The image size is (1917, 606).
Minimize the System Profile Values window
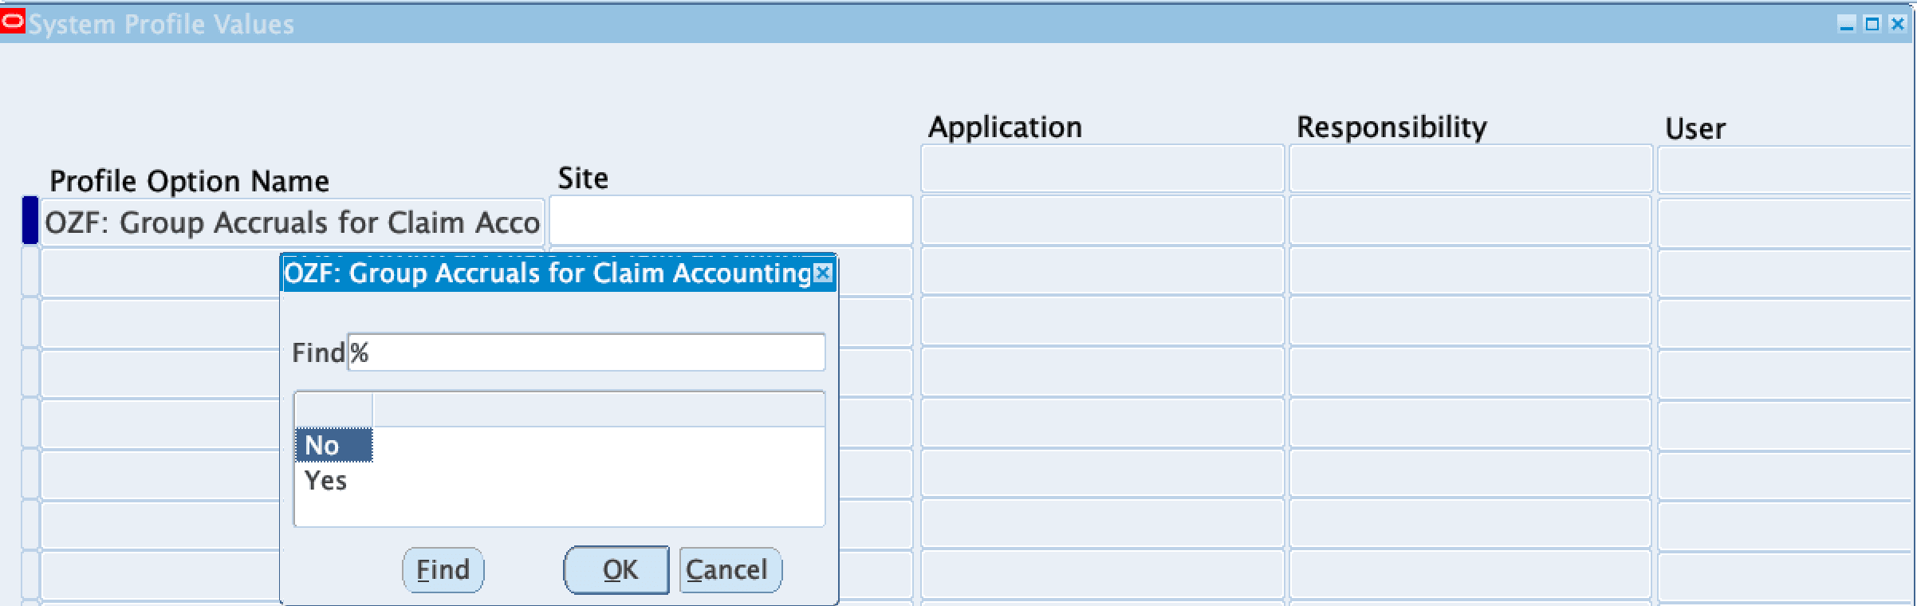pyautogui.click(x=1847, y=24)
